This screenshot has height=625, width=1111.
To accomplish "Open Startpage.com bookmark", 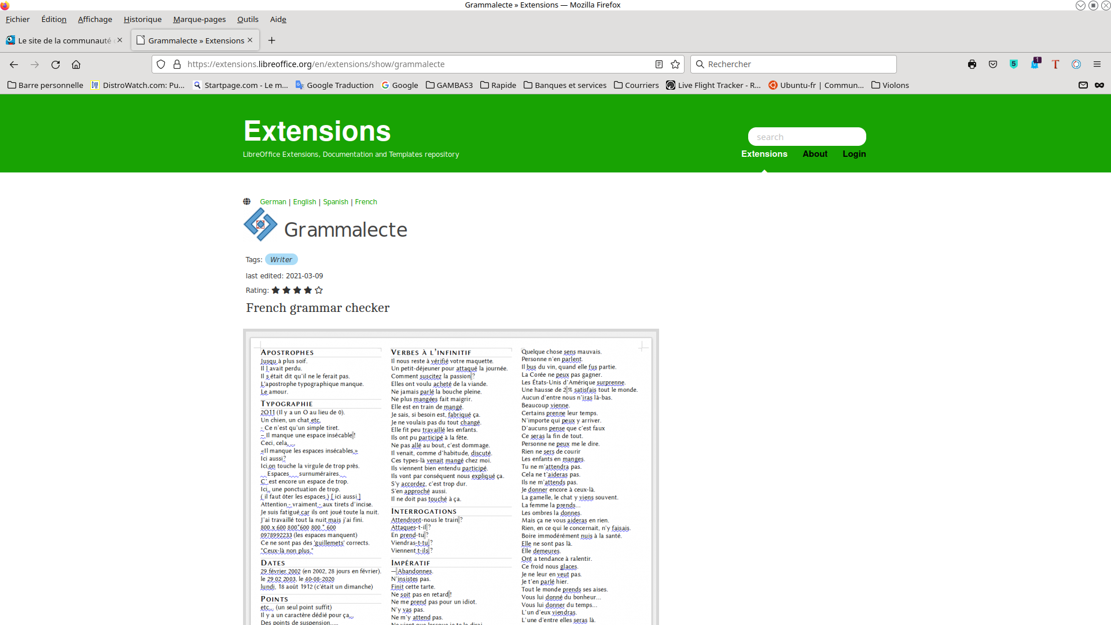I will point(240,85).
